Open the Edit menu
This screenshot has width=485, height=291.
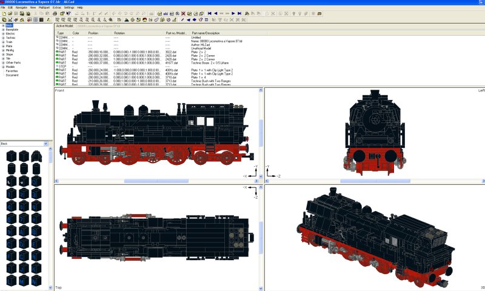(10, 7)
